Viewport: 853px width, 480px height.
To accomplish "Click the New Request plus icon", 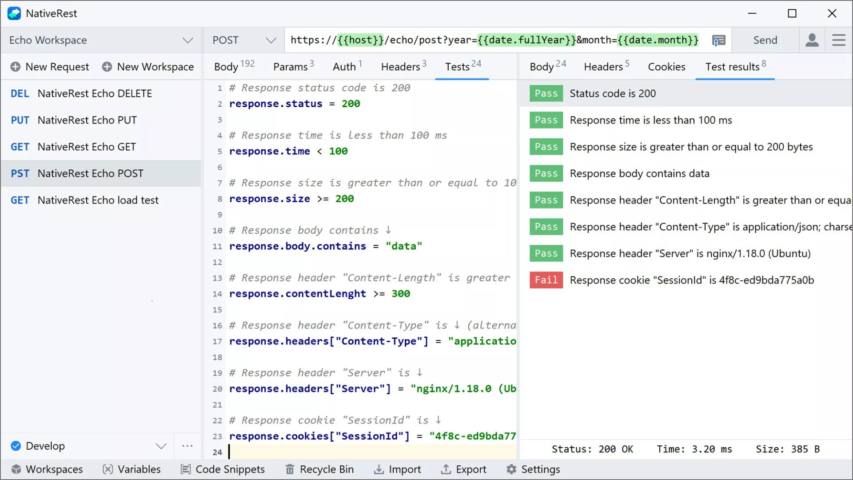I will pyautogui.click(x=16, y=67).
